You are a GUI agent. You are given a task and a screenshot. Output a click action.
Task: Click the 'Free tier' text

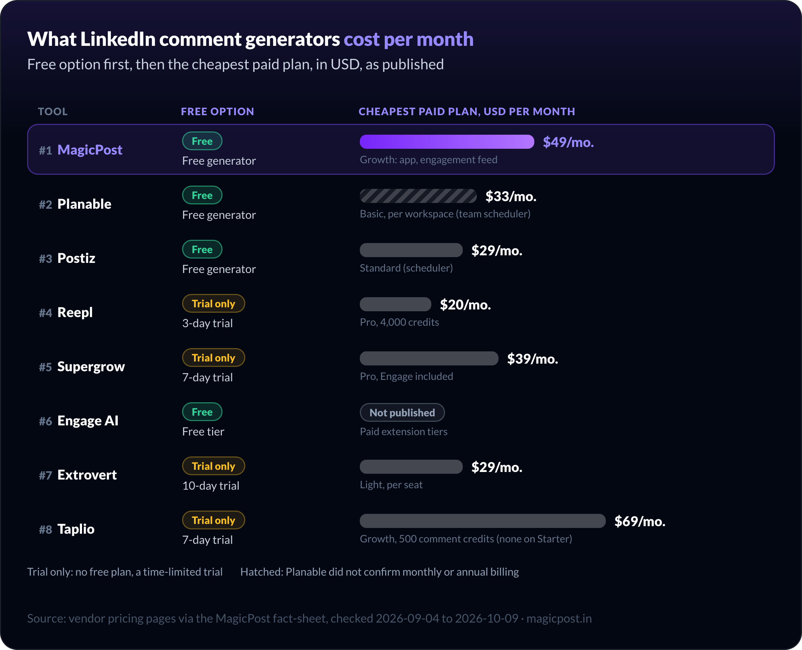[x=203, y=431]
